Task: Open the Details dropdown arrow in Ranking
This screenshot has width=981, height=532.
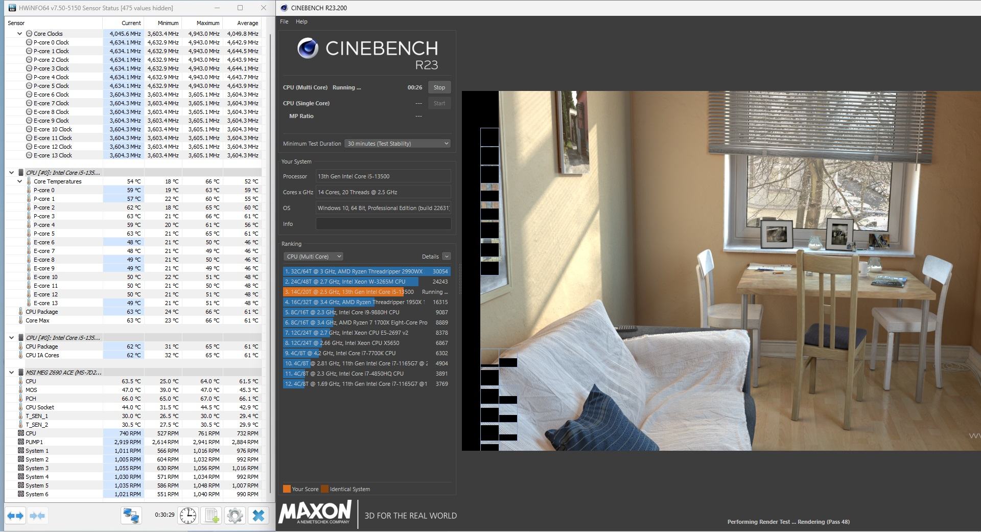Action: tap(447, 257)
